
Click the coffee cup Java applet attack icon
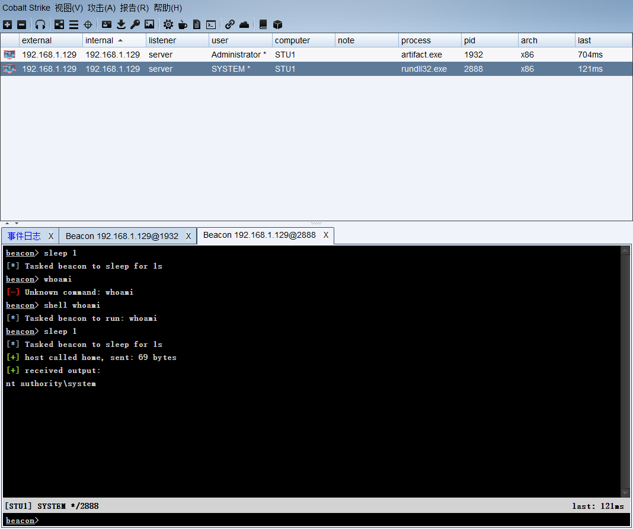tap(183, 25)
